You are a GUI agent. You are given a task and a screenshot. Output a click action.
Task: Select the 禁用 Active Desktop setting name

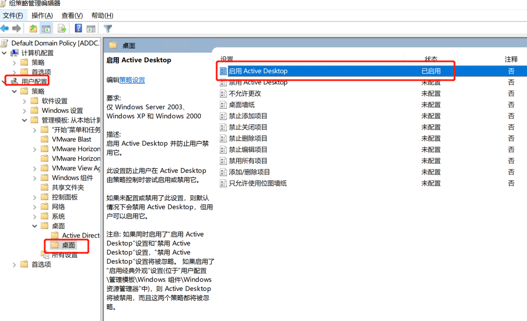pyautogui.click(x=258, y=82)
